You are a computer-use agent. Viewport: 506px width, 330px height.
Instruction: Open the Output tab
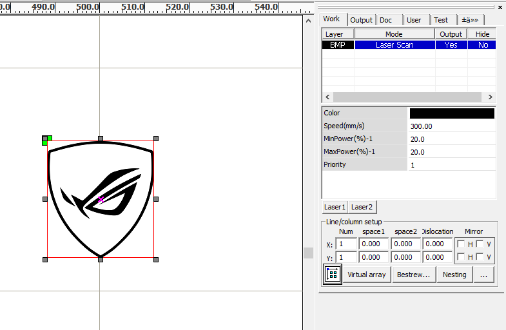(361, 20)
